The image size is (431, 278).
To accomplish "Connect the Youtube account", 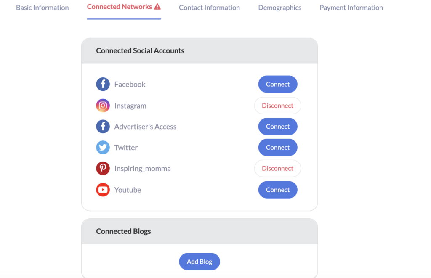I will coord(278,190).
